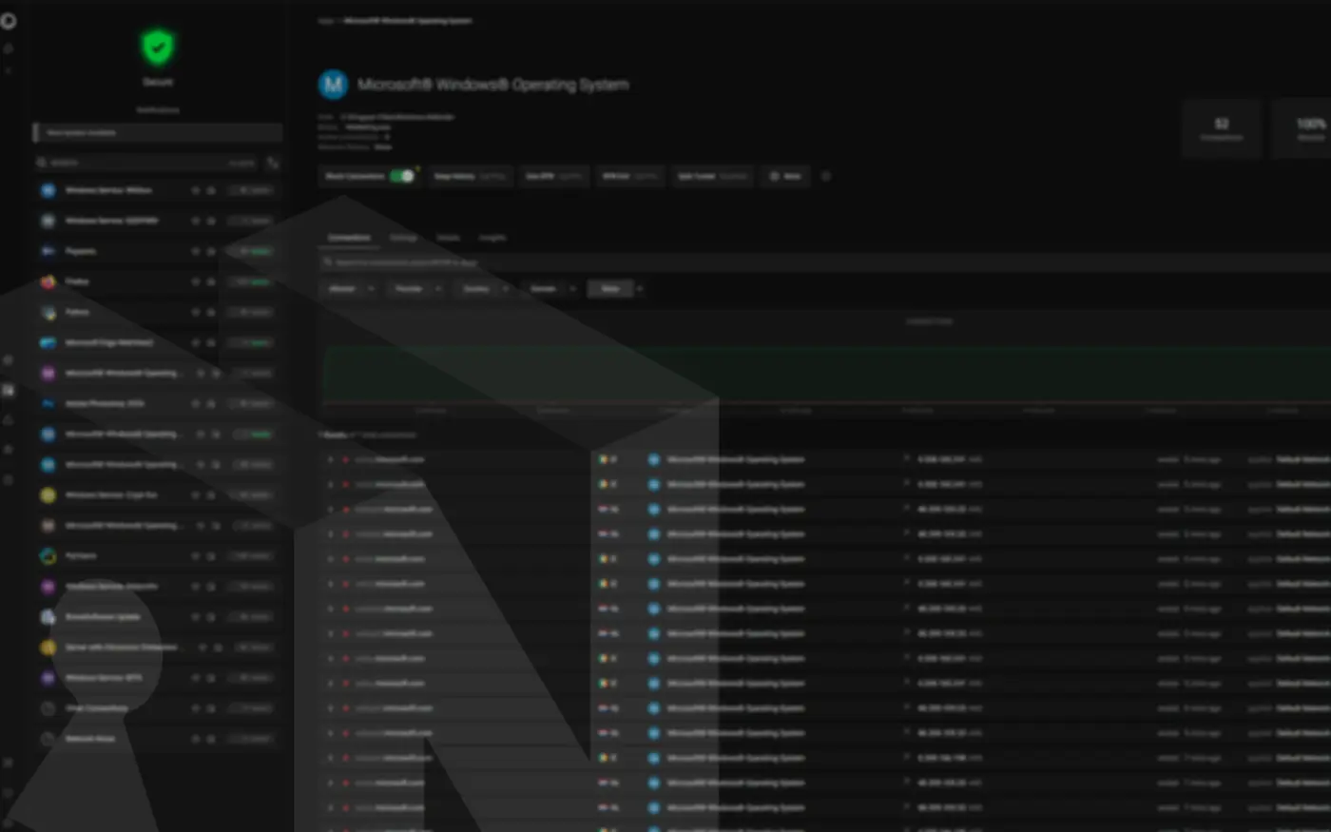Open the Country filter dropdown

tap(485, 288)
